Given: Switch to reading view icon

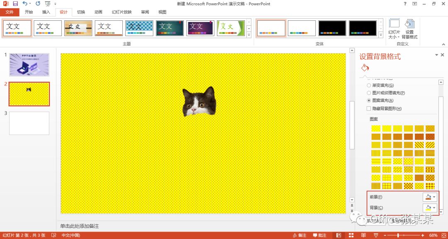Looking at the screenshot, I should [x=363, y=236].
